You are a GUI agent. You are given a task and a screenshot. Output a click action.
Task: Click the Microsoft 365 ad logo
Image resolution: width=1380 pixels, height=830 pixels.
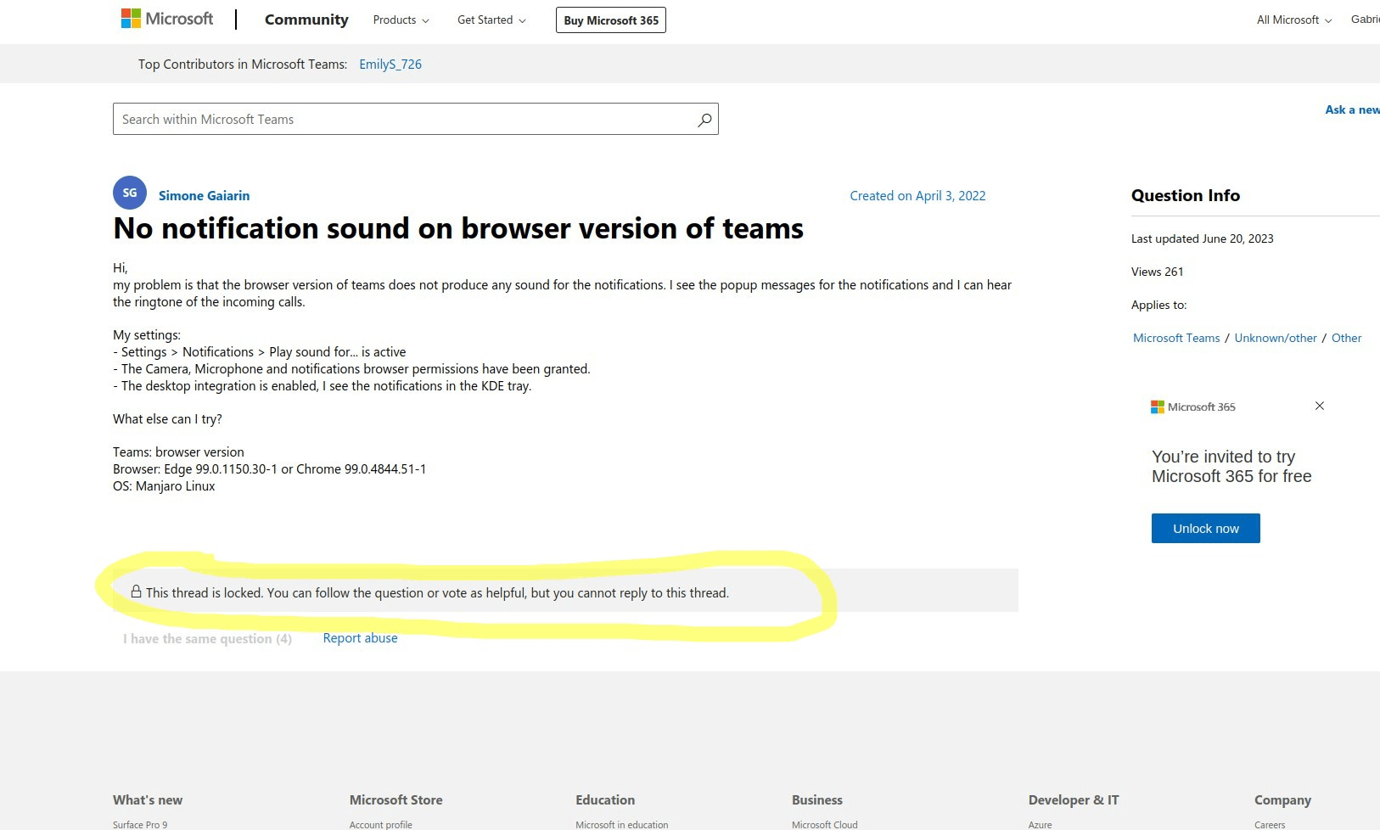[x=1193, y=407]
